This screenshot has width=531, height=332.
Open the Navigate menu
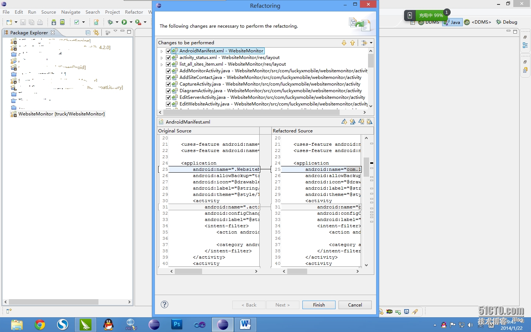point(71,12)
